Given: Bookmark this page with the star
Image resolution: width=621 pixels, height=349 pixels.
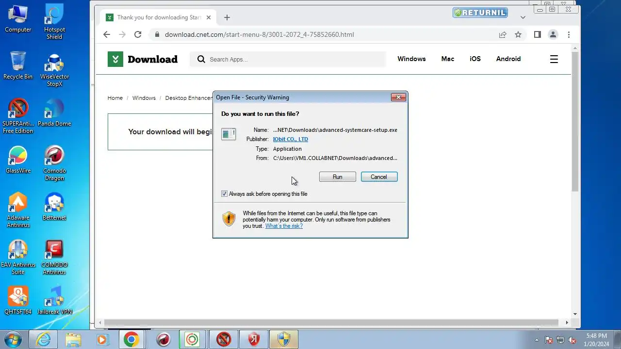Looking at the screenshot, I should (518, 34).
